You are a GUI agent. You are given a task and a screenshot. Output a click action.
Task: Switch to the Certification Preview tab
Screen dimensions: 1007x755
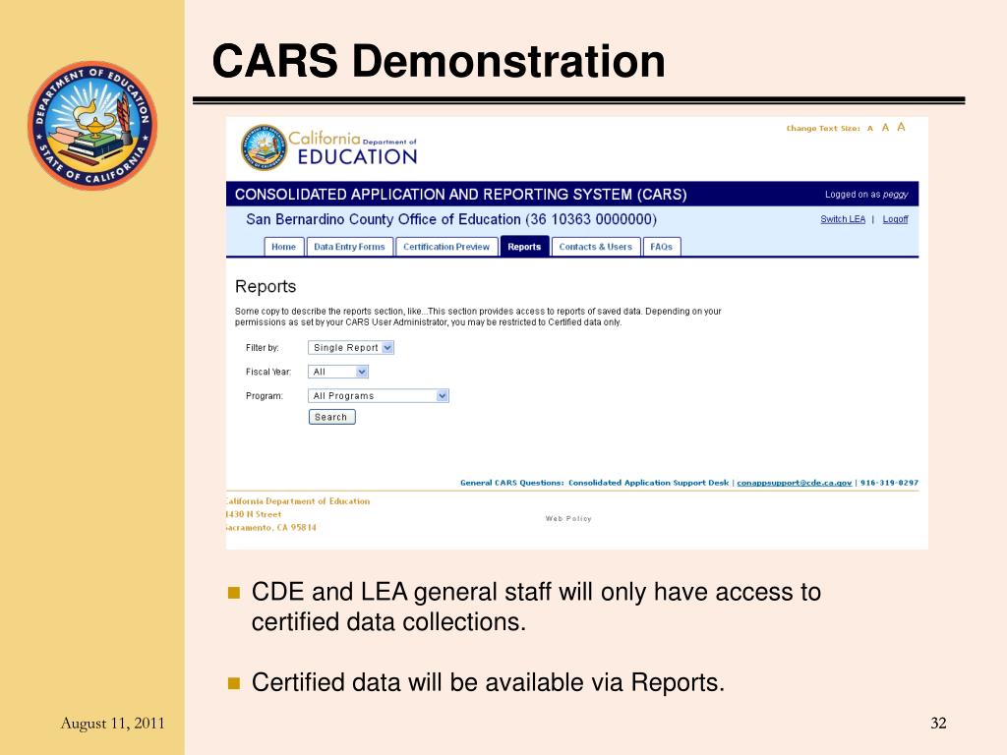pos(446,247)
